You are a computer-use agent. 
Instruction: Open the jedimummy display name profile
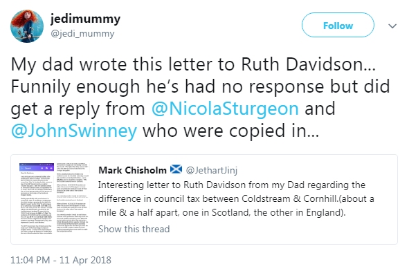(85, 19)
